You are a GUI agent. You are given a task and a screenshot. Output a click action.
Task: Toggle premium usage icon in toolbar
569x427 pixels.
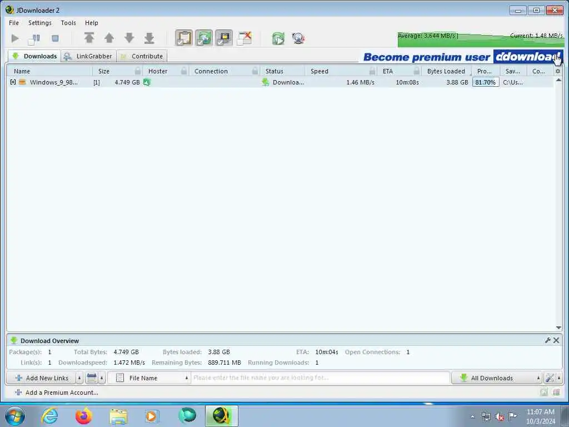224,38
